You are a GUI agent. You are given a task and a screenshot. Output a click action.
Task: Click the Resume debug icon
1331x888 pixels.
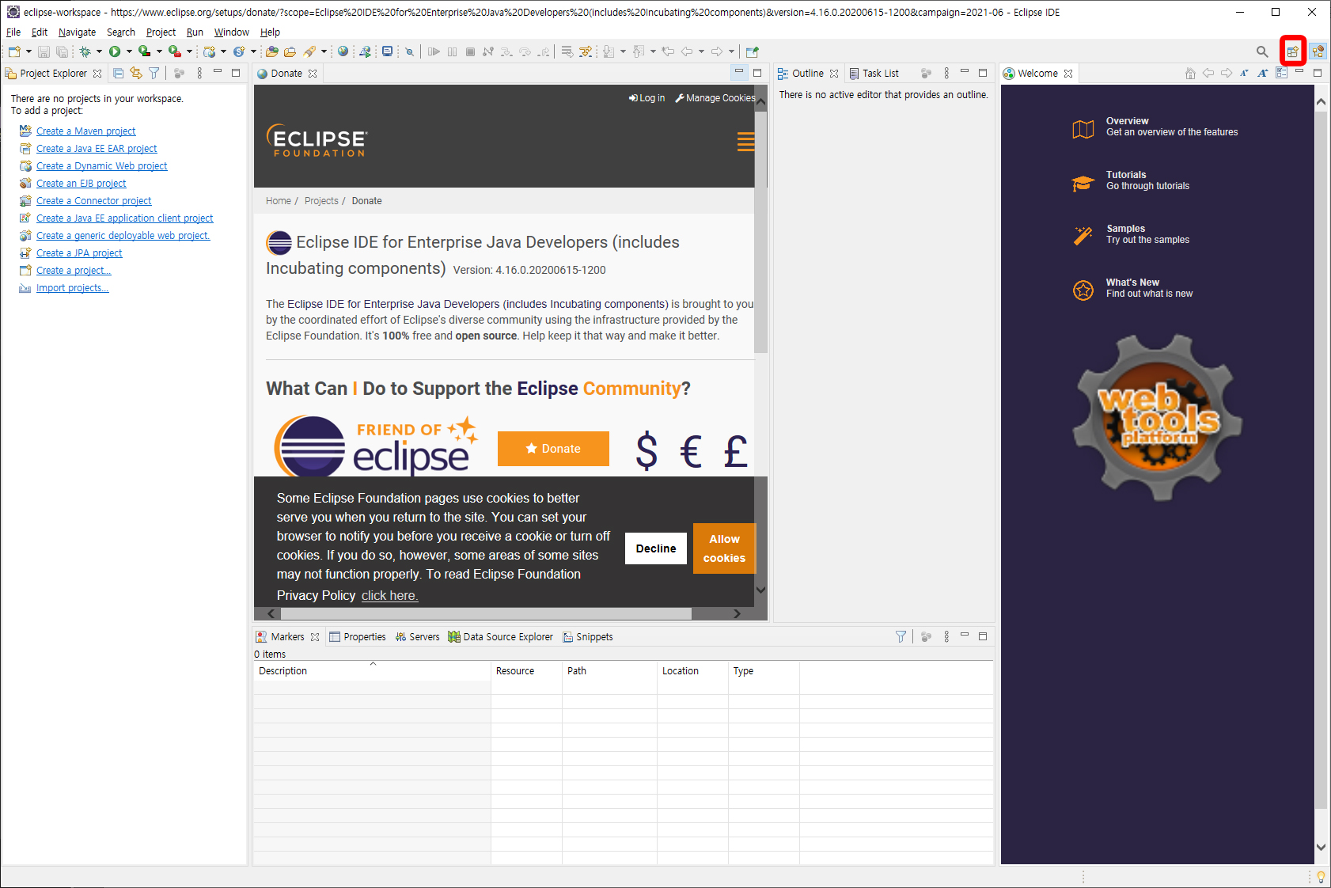[x=434, y=51]
